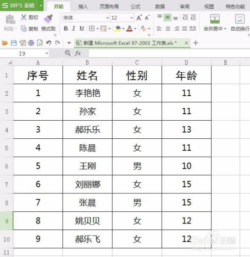Open the 公式 (Formulas) tab

pyautogui.click(x=135, y=7)
